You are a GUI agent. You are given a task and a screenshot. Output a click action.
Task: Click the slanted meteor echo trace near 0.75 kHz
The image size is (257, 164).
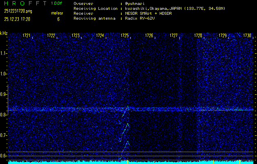124,132
